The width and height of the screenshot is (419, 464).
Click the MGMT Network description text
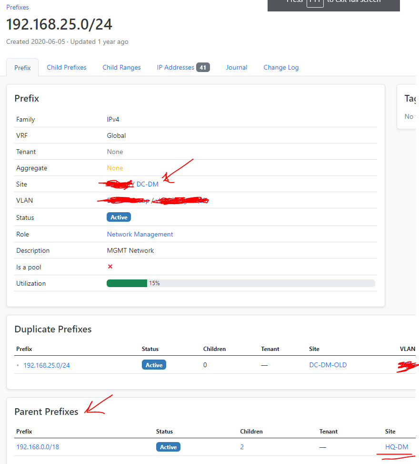pos(130,251)
